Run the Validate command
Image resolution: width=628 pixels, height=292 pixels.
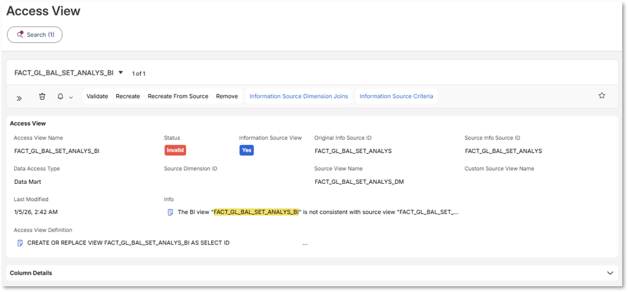click(98, 96)
